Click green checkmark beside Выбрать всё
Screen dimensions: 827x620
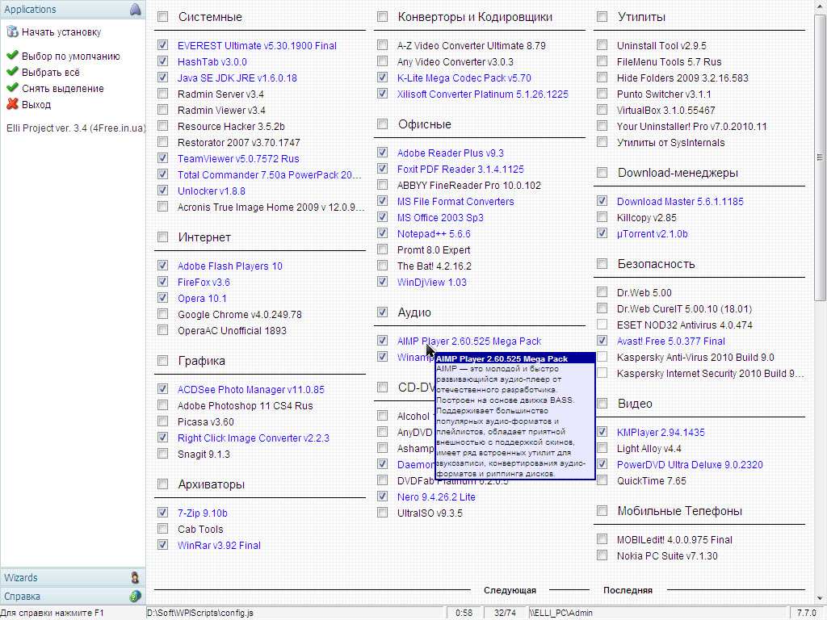coord(12,72)
